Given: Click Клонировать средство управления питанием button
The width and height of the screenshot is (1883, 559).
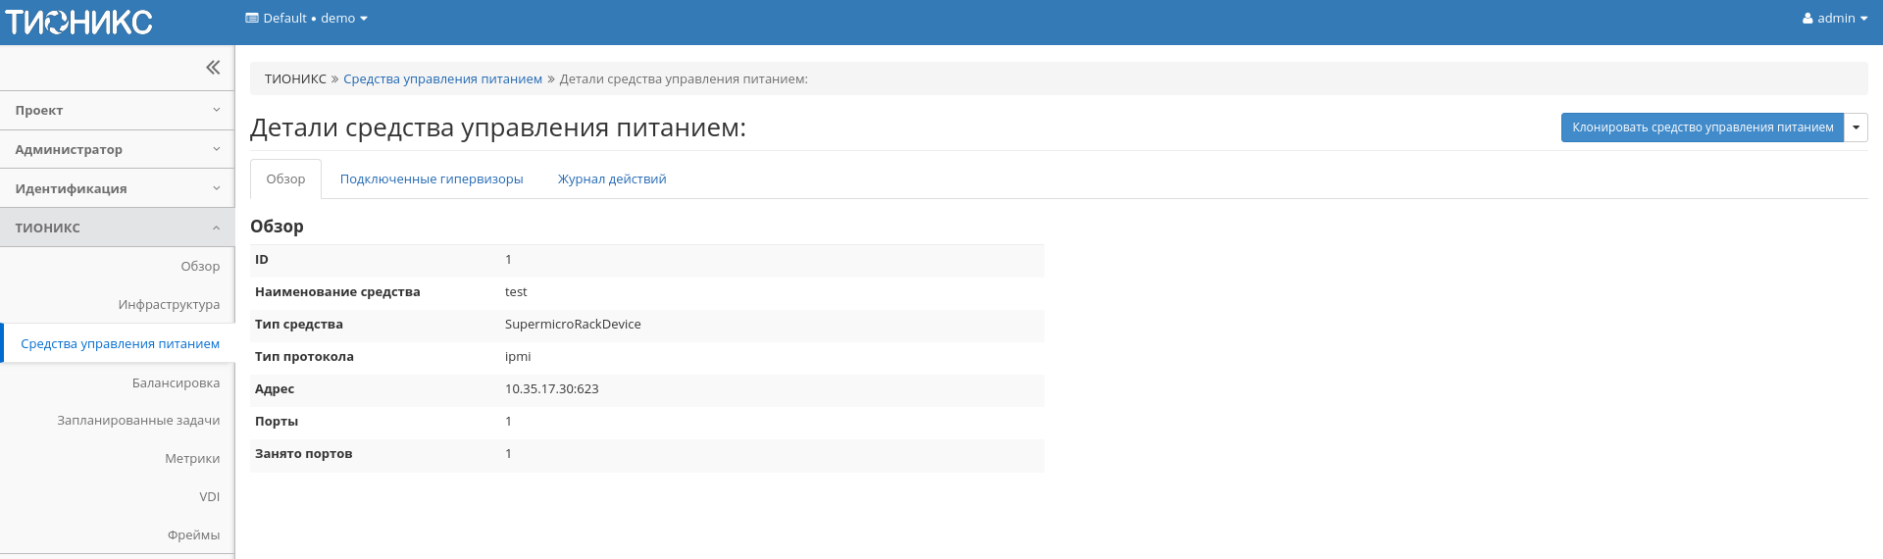Looking at the screenshot, I should pyautogui.click(x=1702, y=127).
